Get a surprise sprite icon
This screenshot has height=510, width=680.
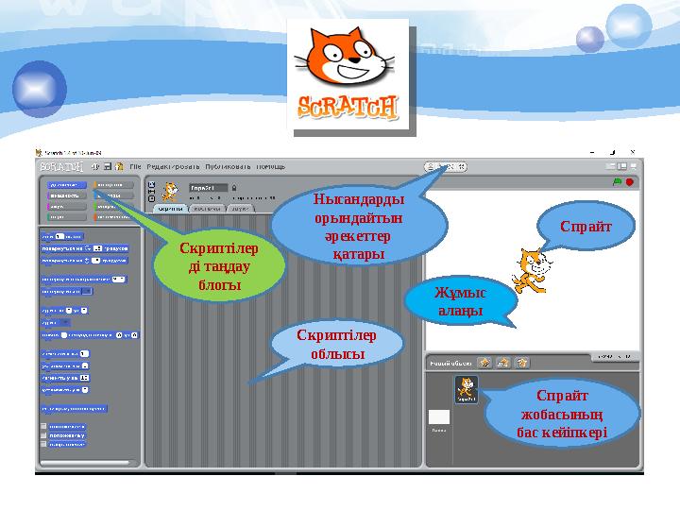[521, 363]
